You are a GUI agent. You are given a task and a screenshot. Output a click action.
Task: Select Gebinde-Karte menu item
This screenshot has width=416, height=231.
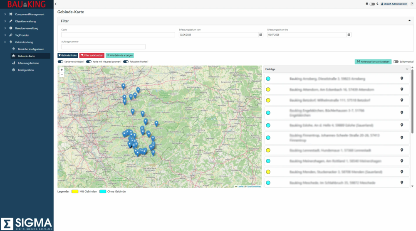[30, 56]
